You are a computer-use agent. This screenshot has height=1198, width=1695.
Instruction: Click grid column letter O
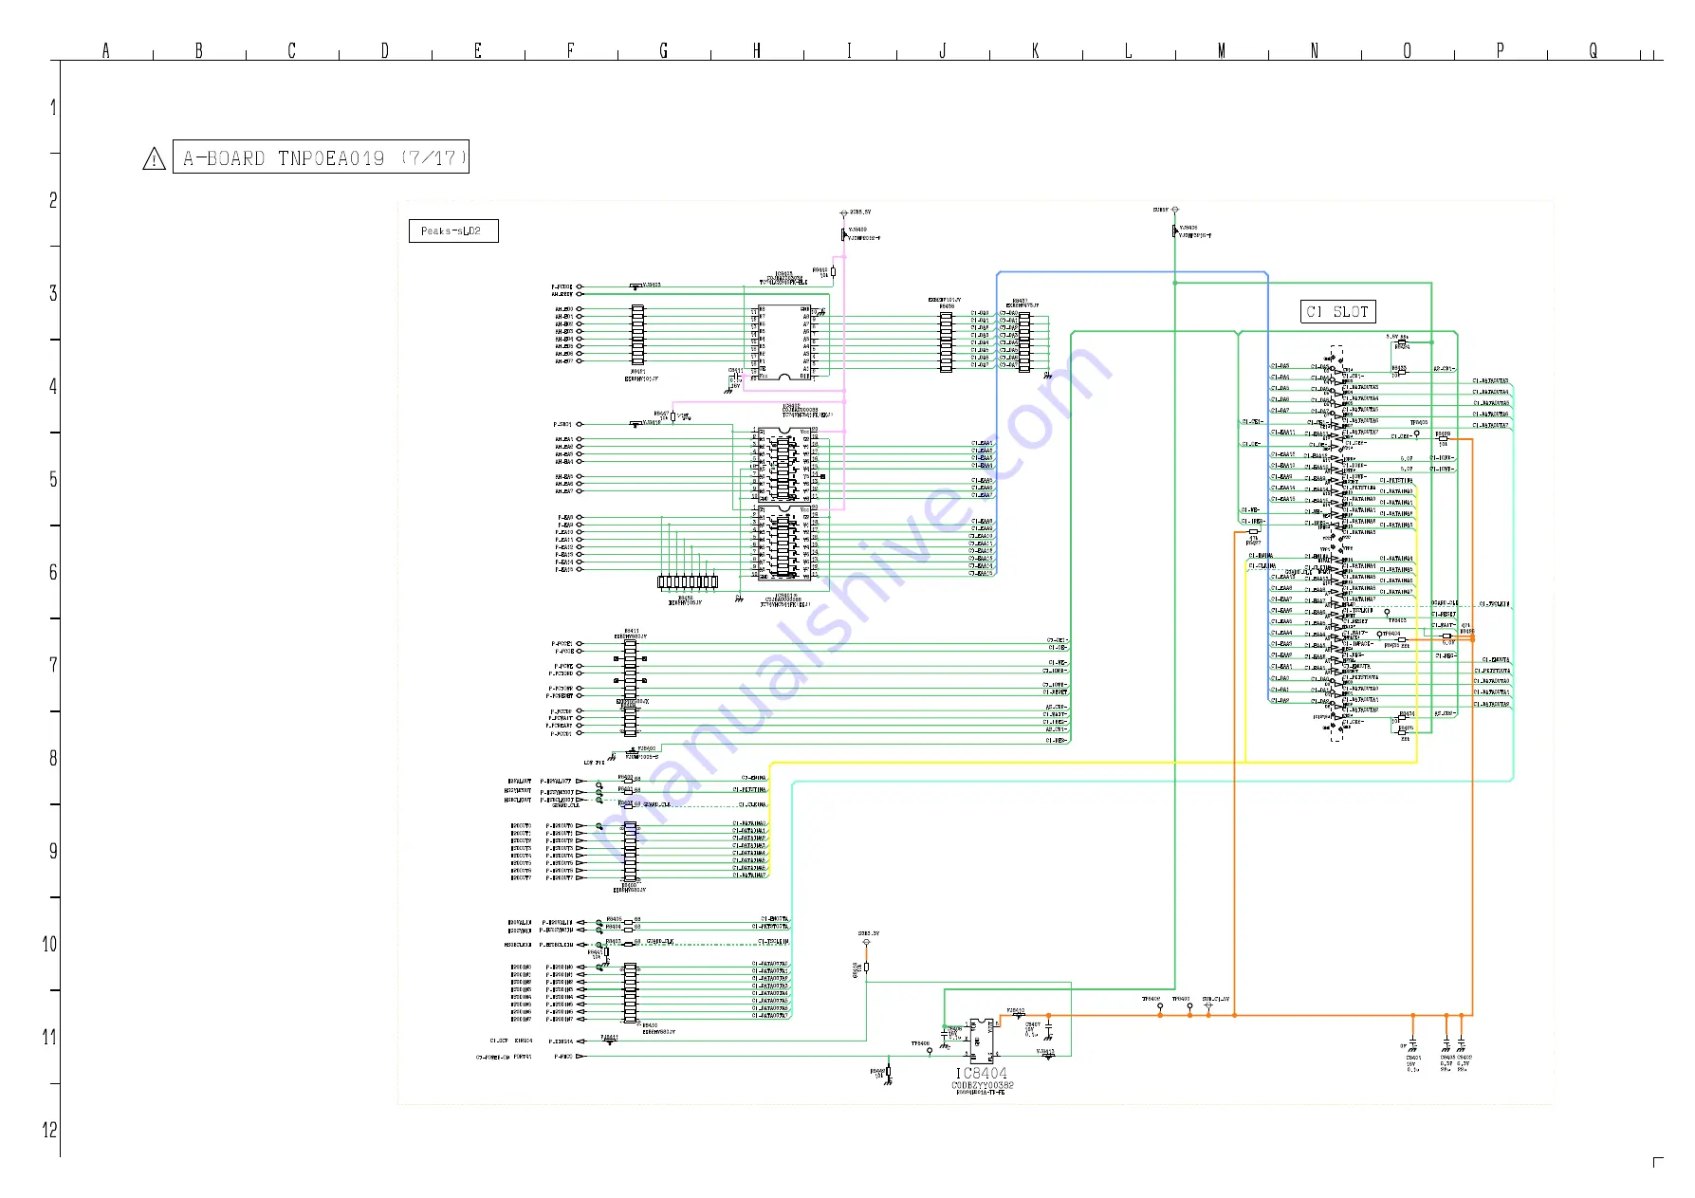point(1408,50)
